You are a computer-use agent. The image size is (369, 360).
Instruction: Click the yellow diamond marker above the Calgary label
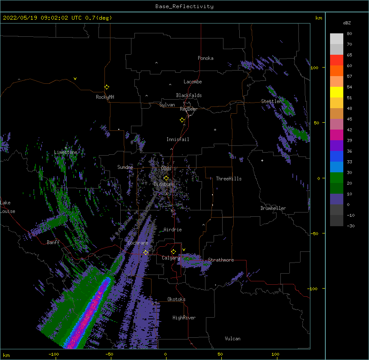tap(173, 252)
